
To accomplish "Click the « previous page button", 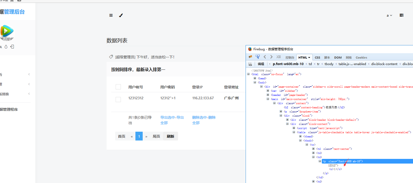I will [x=132, y=136].
